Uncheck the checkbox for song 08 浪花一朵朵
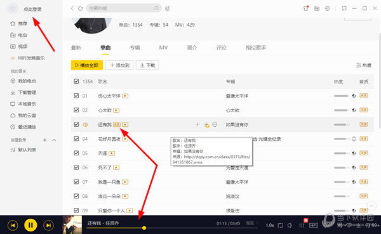The image size is (381, 234). point(76,196)
